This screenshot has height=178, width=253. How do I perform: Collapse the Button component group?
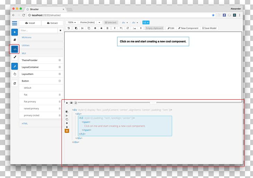(59, 81)
